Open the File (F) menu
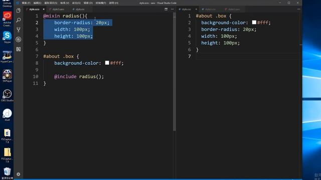The height and width of the screenshot is (180, 321). click(x=26, y=3)
